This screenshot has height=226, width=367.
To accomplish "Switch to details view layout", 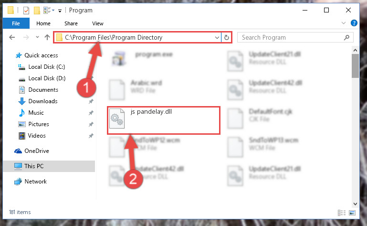I will [342, 213].
